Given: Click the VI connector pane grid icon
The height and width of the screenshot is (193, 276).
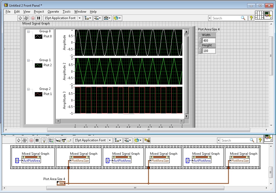Looking at the screenshot, I should tap(259, 15).
